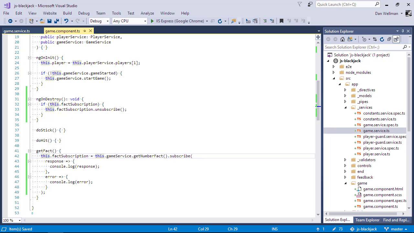This screenshot has width=414, height=233.
Task: Start debugging with green play icon
Action: tap(152, 21)
